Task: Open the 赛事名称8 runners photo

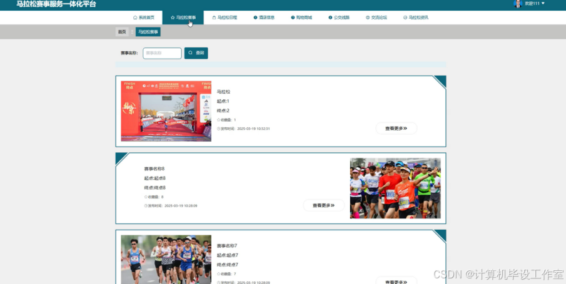Action: (395, 188)
